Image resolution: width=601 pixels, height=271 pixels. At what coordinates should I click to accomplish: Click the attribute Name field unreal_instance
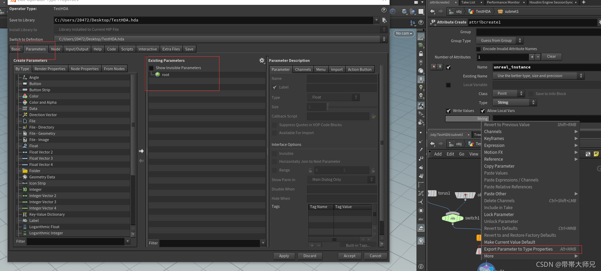click(x=546, y=67)
